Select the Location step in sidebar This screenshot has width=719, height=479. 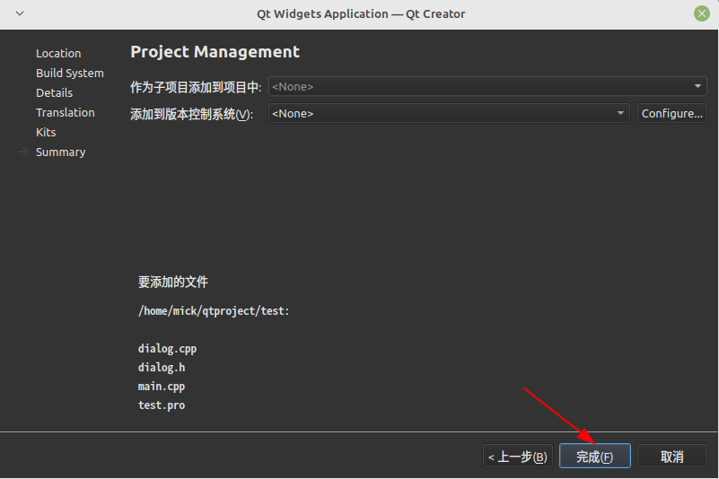58,54
